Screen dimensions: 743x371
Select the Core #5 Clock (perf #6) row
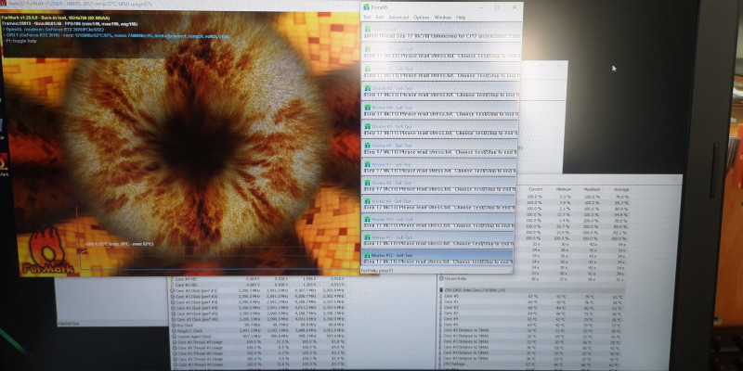[257, 319]
